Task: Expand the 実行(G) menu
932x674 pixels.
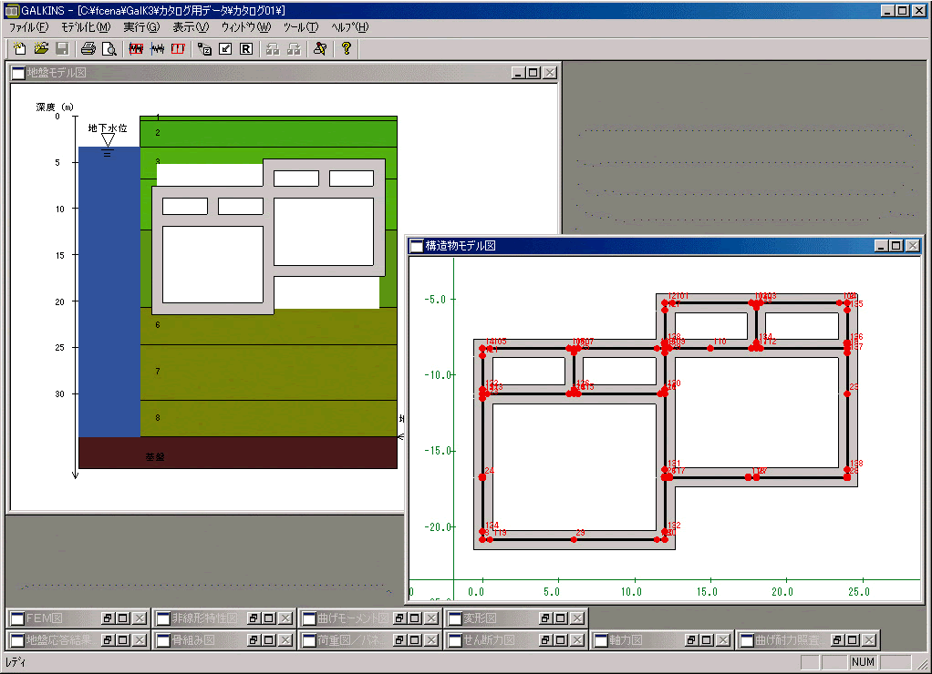Action: 140,27
